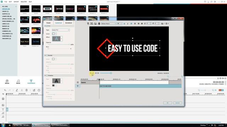
Task: Toggle the Fill checkbox
Action: click(47, 26)
